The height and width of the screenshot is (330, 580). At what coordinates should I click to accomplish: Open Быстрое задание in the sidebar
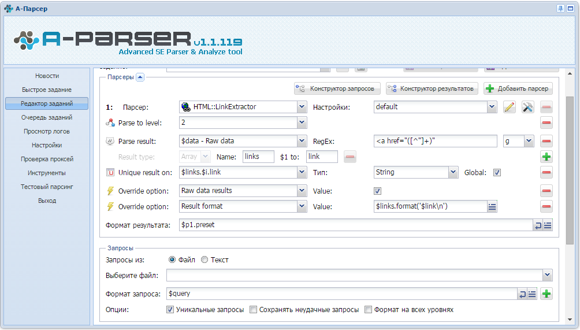[x=47, y=90]
